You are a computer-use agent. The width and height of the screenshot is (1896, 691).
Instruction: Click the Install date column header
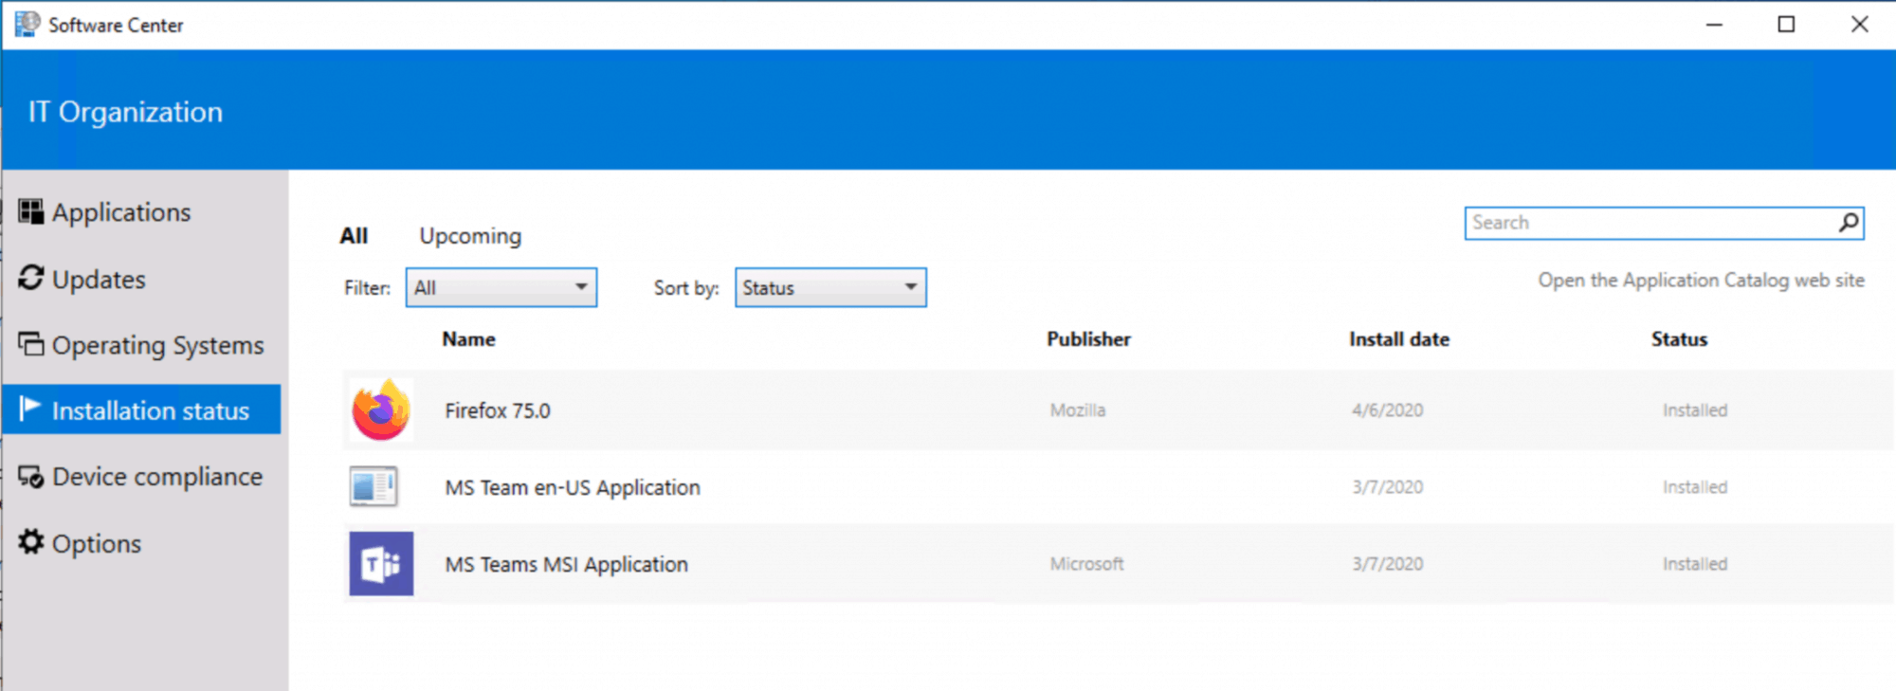1398,339
